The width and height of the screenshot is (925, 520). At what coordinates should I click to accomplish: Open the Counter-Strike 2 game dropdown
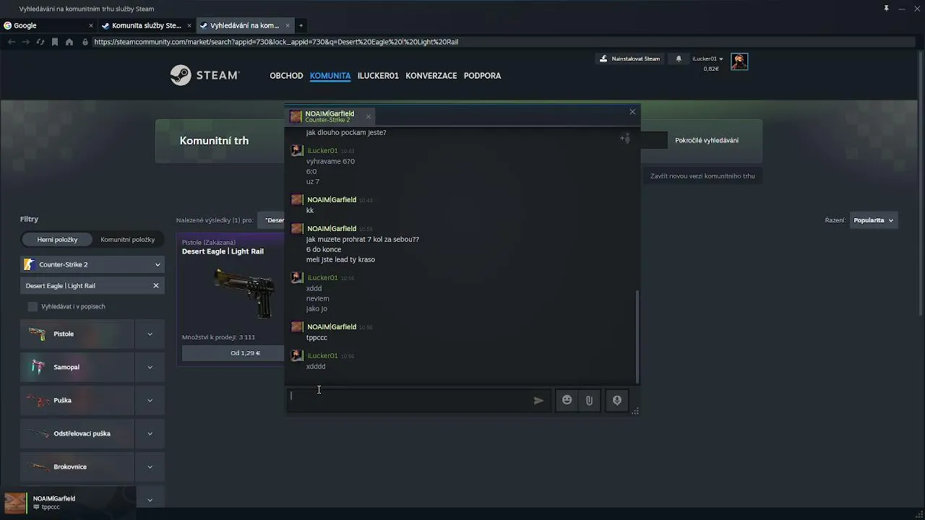pyautogui.click(x=92, y=264)
